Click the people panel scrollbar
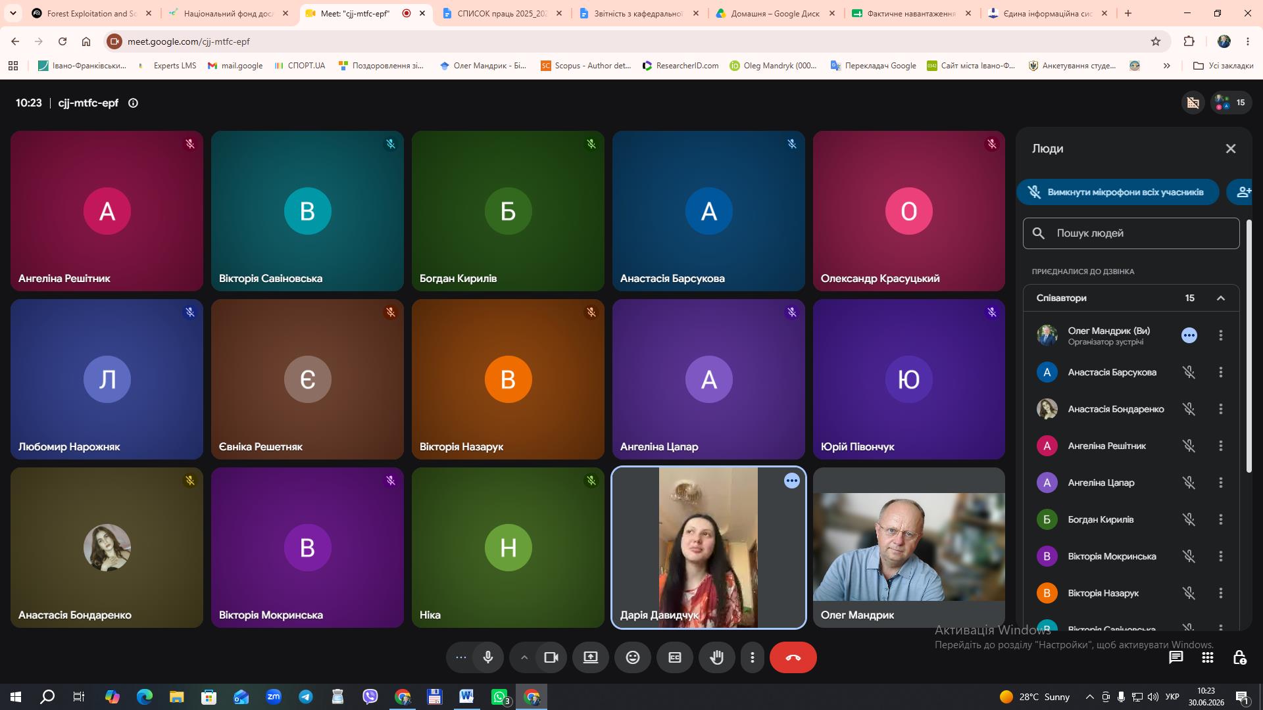1263x710 pixels. point(1249,345)
